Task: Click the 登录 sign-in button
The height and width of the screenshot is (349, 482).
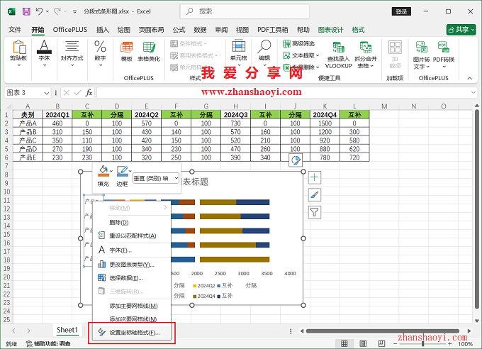Action: pyautogui.click(x=402, y=12)
